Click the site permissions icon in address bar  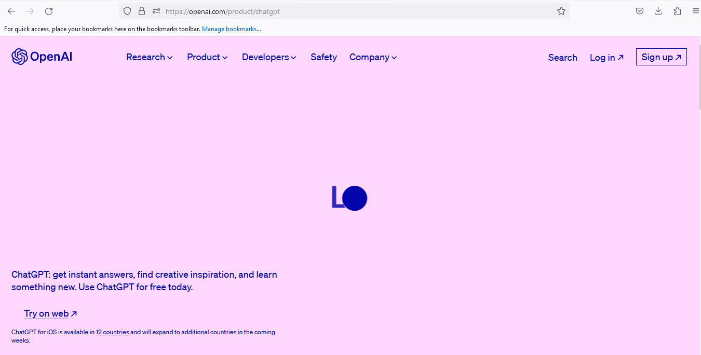156,11
